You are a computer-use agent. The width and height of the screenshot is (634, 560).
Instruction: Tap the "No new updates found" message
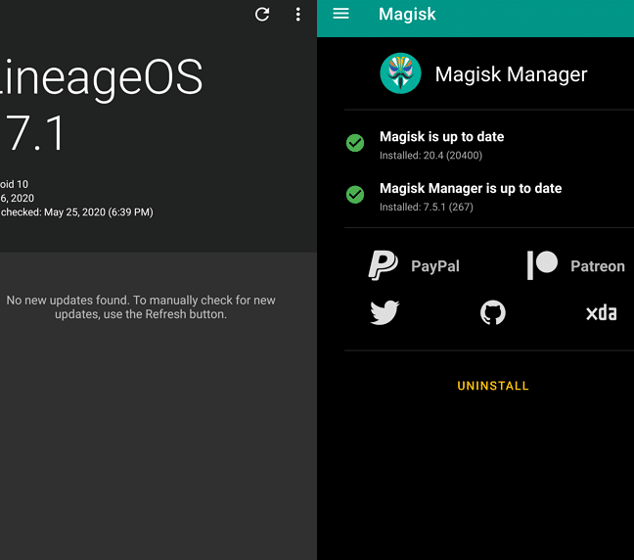(x=141, y=306)
